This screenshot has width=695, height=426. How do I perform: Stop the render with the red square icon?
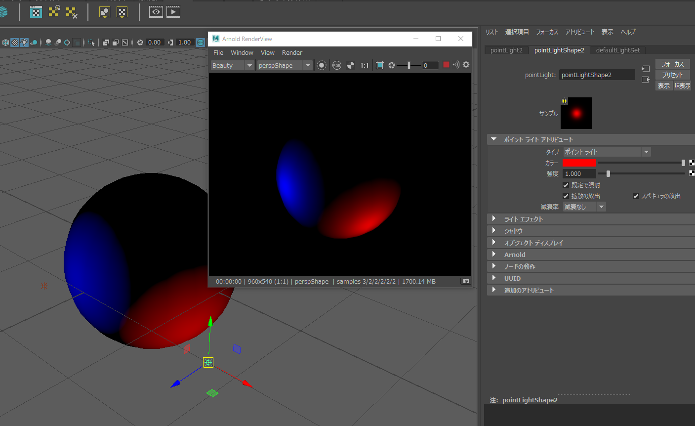coord(446,65)
